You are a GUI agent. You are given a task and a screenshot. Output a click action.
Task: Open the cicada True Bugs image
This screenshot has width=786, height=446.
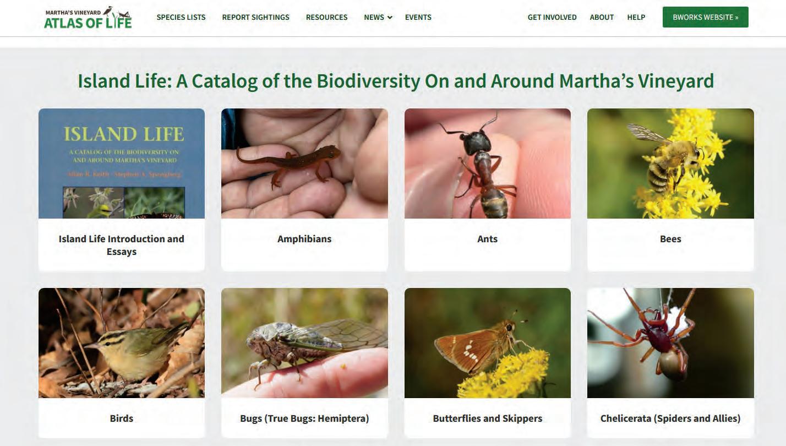tap(304, 342)
